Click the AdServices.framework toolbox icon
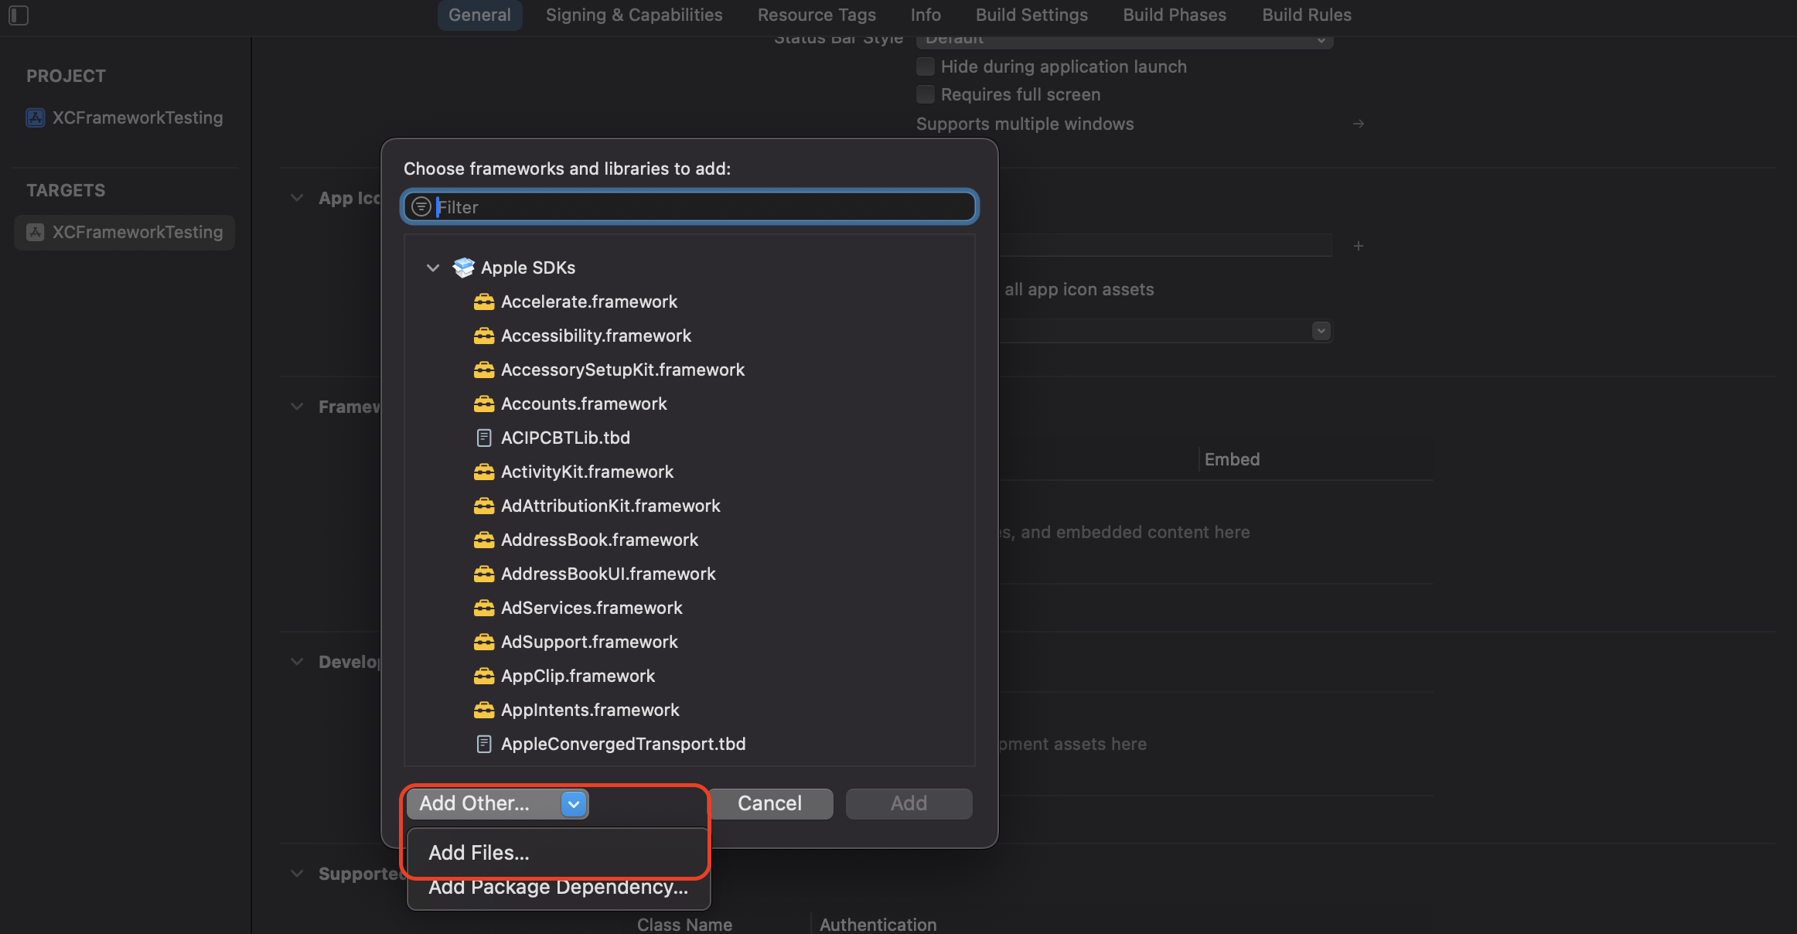The height and width of the screenshot is (934, 1797). click(484, 608)
